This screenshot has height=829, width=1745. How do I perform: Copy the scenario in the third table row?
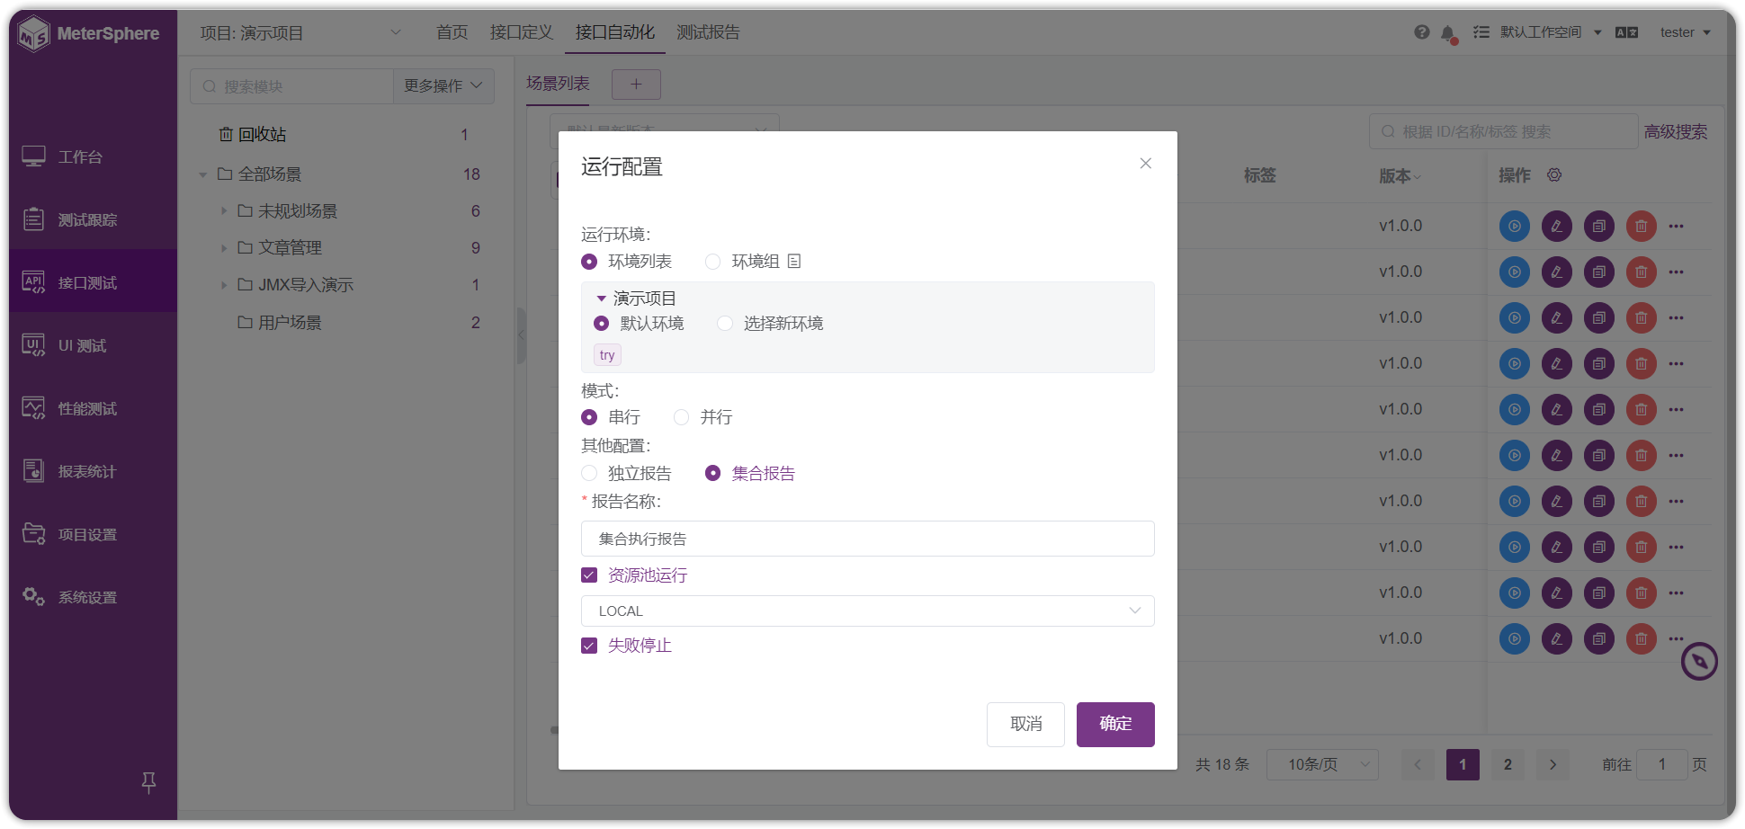1599,318
